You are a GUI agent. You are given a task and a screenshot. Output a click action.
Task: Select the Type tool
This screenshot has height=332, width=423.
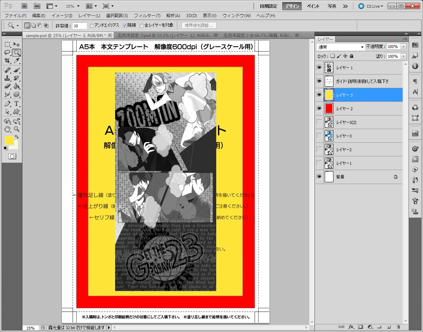(16, 104)
